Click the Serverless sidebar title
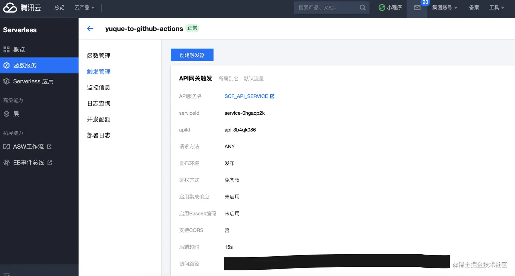515x276 pixels. pyautogui.click(x=20, y=30)
